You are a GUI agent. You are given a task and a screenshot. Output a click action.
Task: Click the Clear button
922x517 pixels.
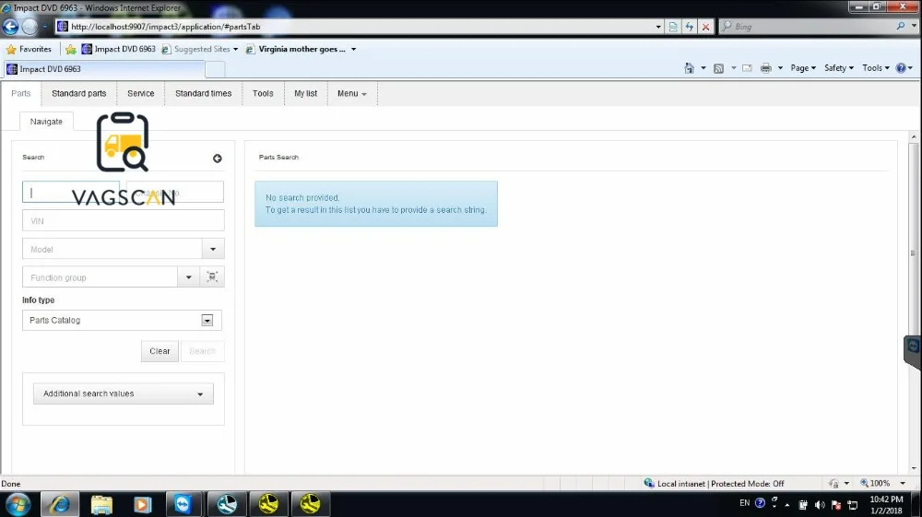click(160, 351)
